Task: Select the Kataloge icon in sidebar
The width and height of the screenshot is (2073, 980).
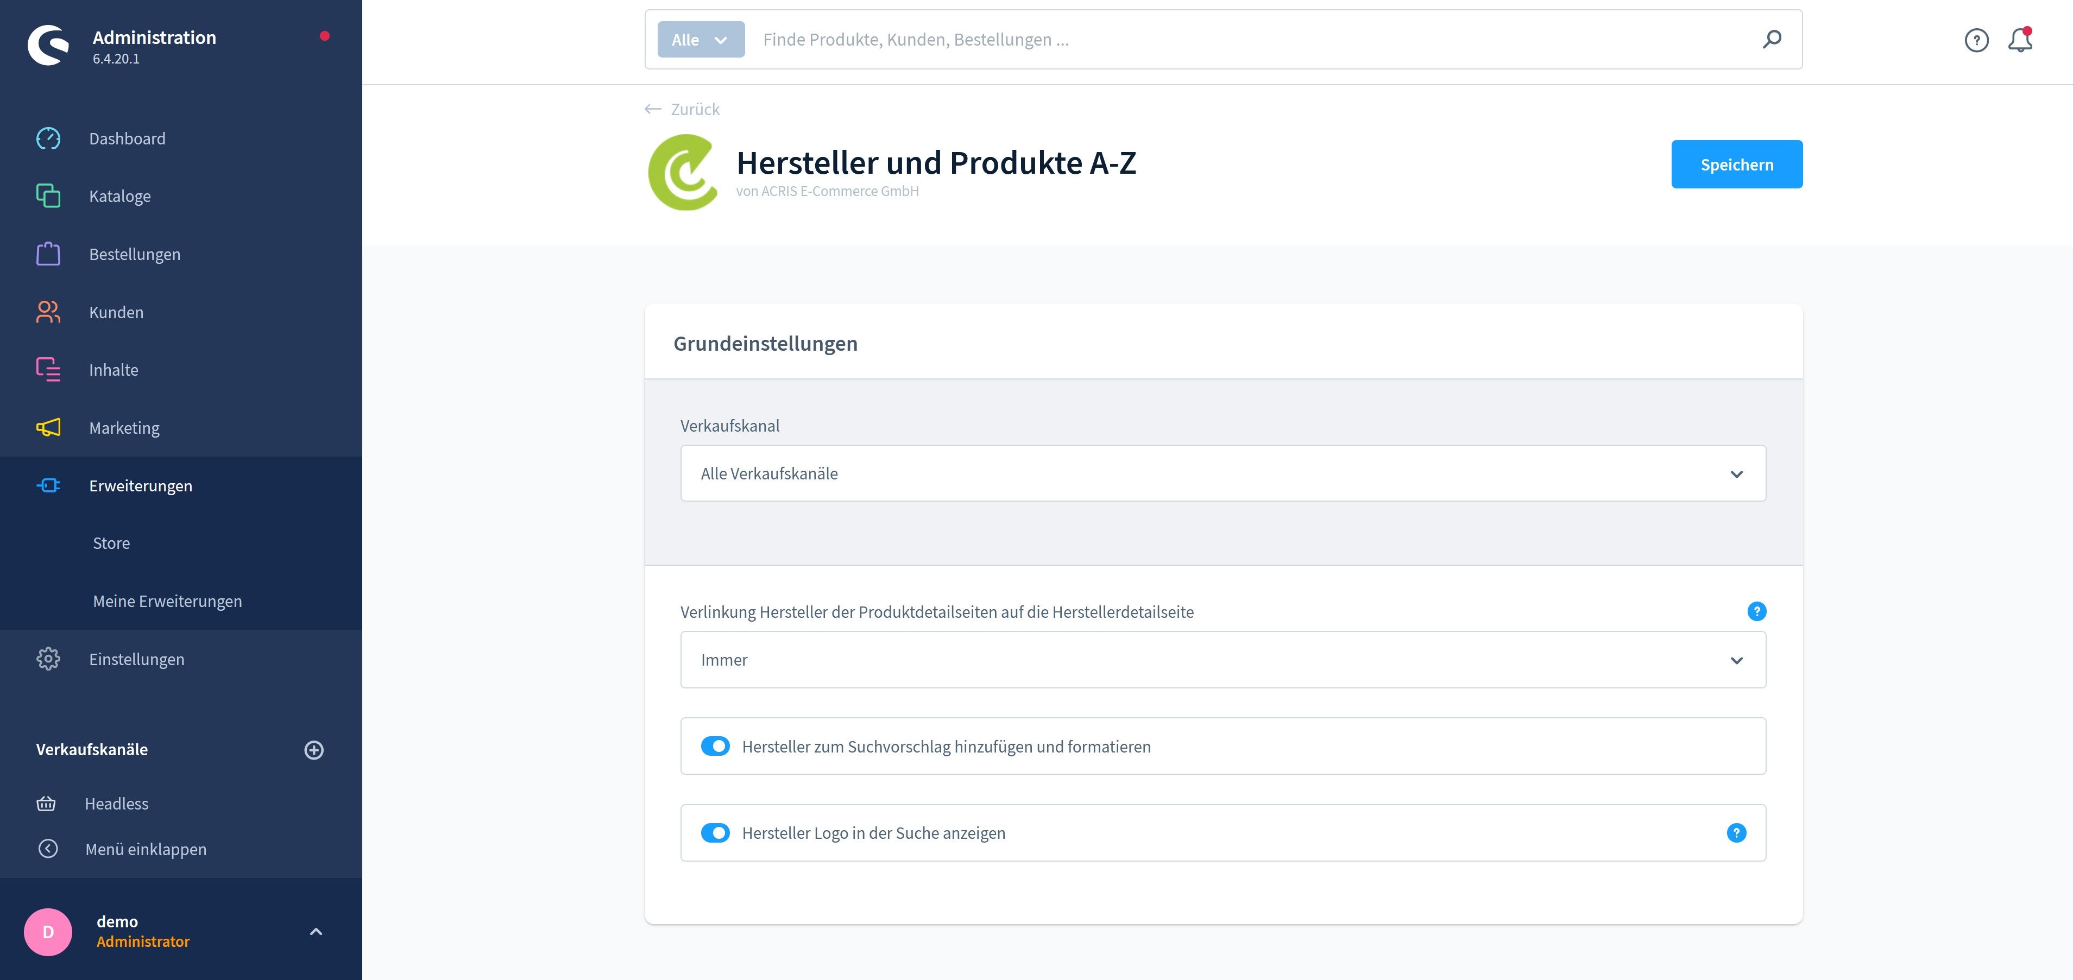Action: click(48, 195)
